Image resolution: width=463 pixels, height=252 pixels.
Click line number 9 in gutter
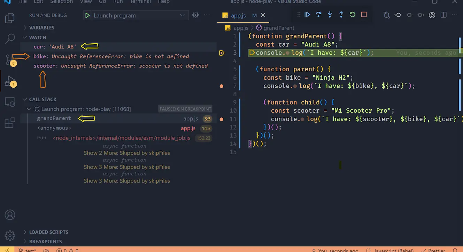[234, 102]
